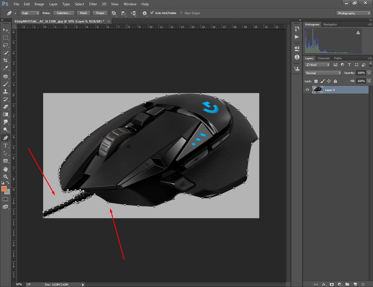373x287 pixels.
Task: Toggle filter for pixel layers
Action: (335, 64)
